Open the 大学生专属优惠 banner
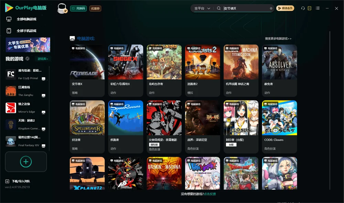 [28, 45]
